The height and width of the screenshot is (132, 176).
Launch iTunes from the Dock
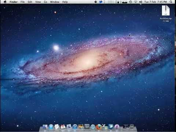(x=75, y=127)
